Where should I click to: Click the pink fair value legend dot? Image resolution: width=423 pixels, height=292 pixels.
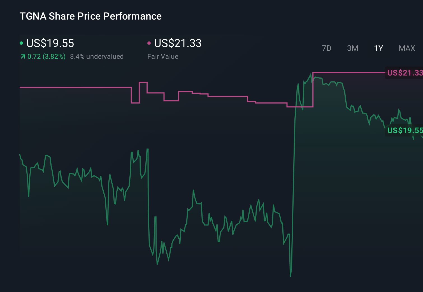pos(149,43)
